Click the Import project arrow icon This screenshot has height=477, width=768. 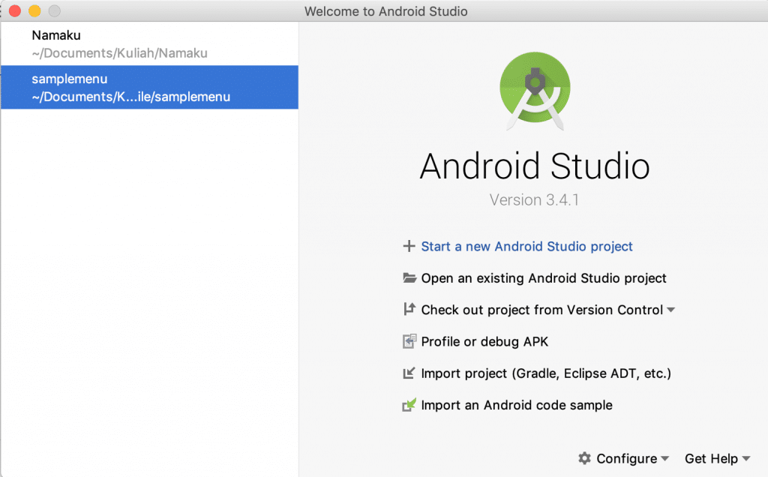[x=409, y=373]
